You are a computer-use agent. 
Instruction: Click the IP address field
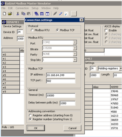61,75
